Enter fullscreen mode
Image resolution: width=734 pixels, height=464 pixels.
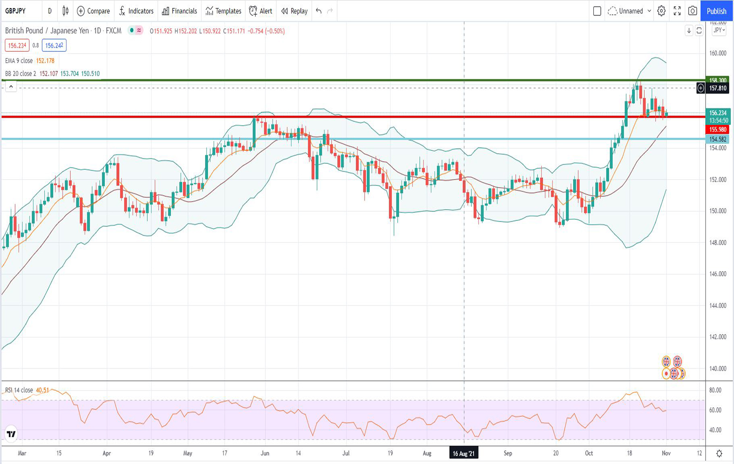tap(677, 11)
